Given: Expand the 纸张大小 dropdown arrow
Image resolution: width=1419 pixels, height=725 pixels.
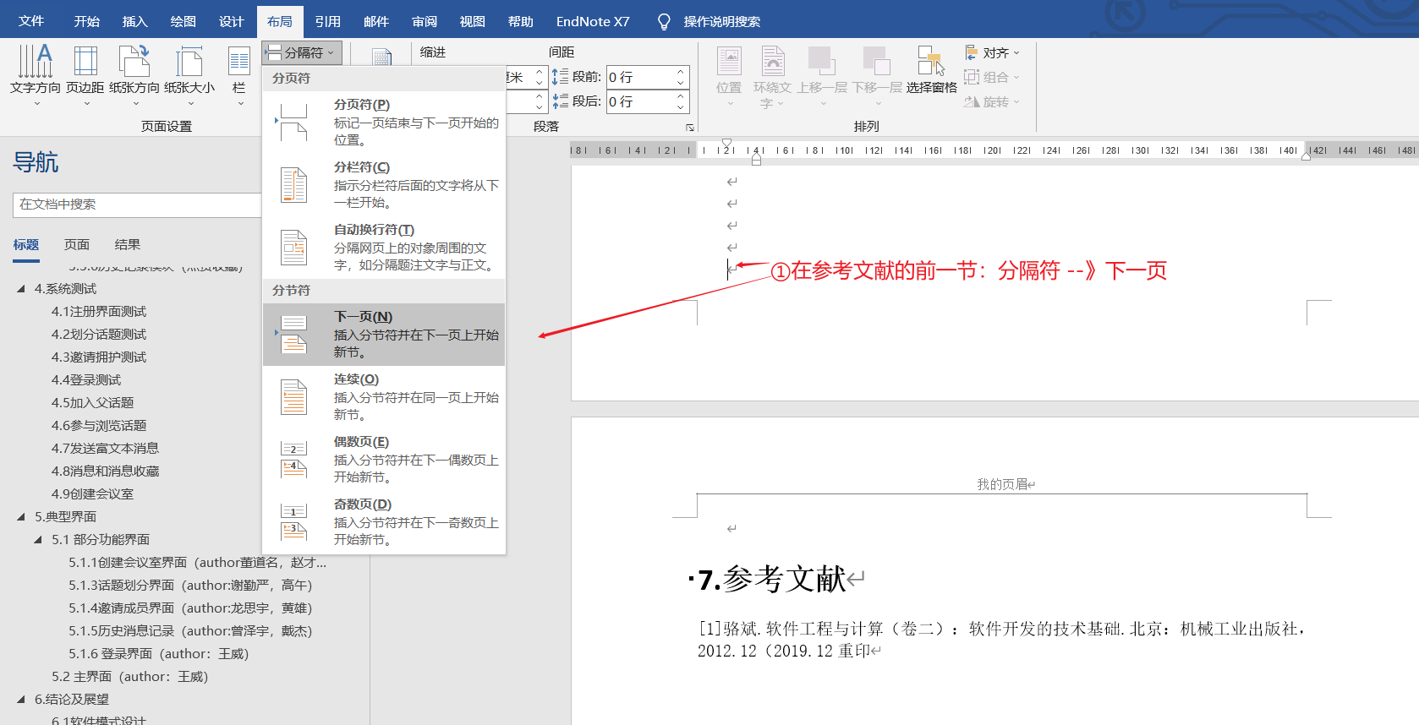Looking at the screenshot, I should coord(190,104).
